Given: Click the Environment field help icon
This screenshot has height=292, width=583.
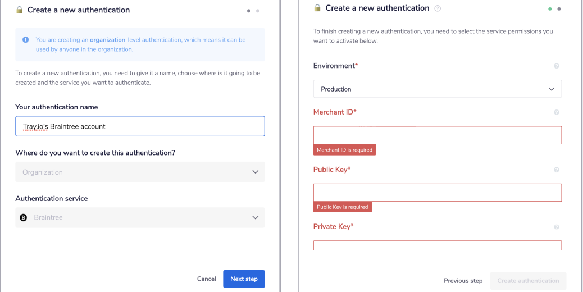Looking at the screenshot, I should pos(556,66).
